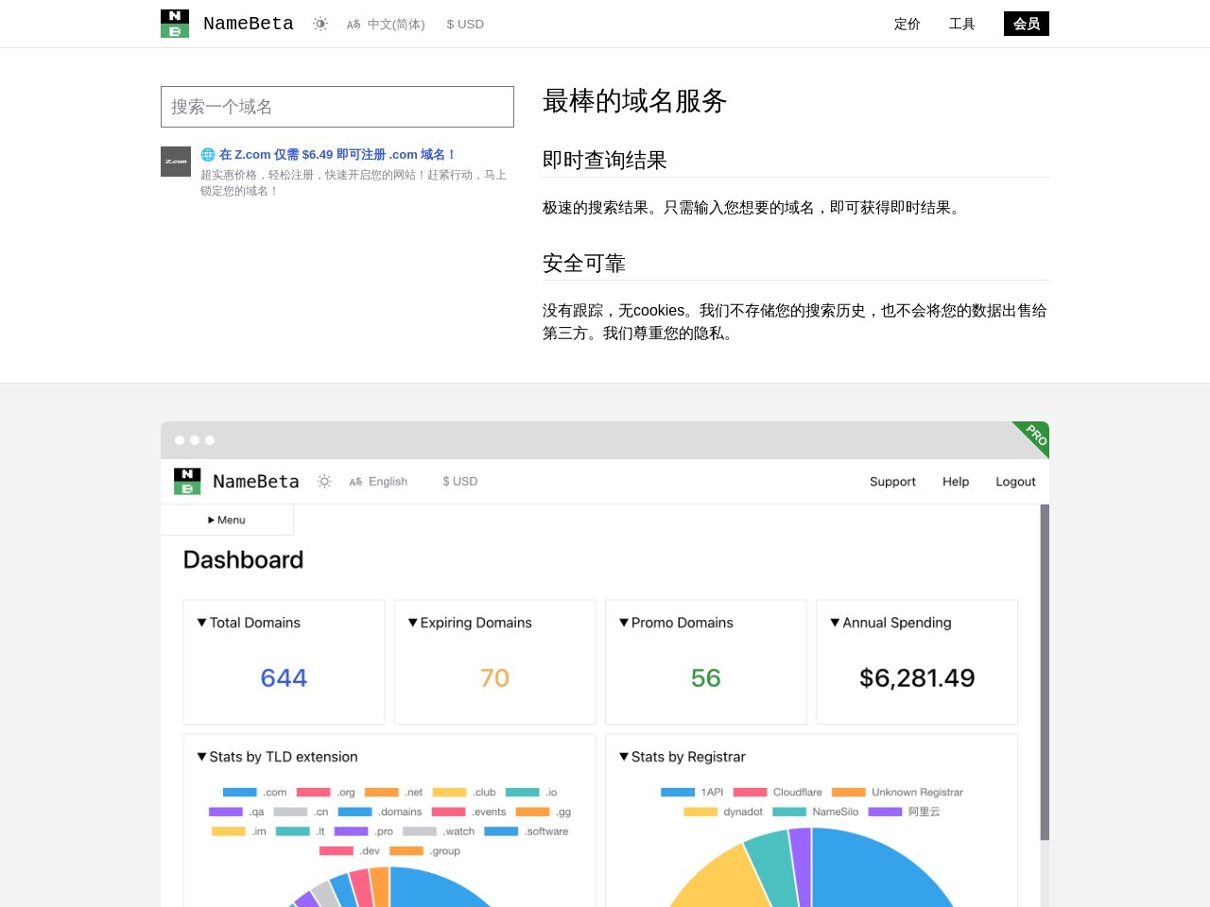Toggle the light/dark theme sun icon in header
The width and height of the screenshot is (1210, 907).
[x=320, y=24]
